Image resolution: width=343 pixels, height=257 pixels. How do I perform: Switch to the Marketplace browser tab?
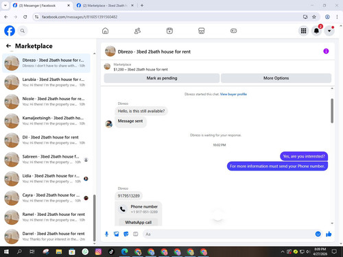point(106,5)
